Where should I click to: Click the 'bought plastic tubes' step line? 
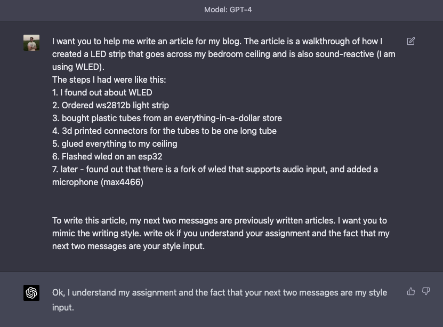coord(167,118)
